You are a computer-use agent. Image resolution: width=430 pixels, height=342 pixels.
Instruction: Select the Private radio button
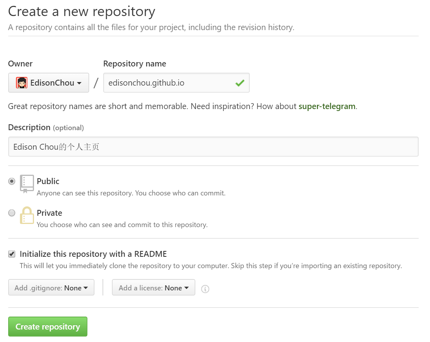[12, 213]
